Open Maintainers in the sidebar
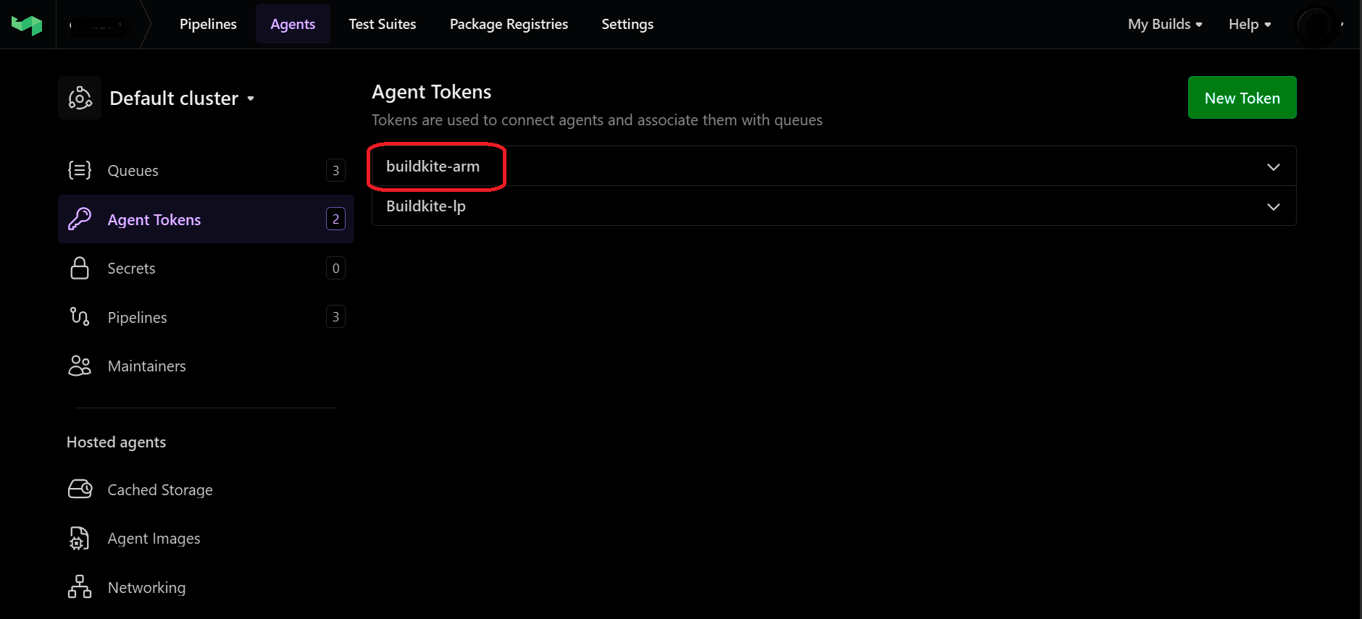 point(206,366)
